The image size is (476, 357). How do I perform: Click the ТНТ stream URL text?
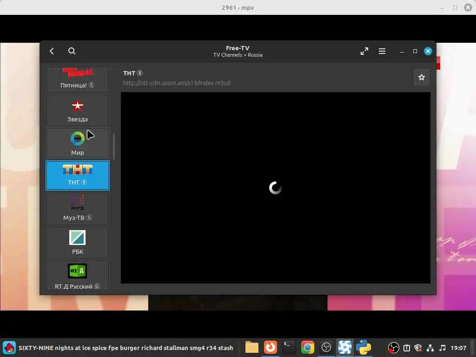coord(177,83)
